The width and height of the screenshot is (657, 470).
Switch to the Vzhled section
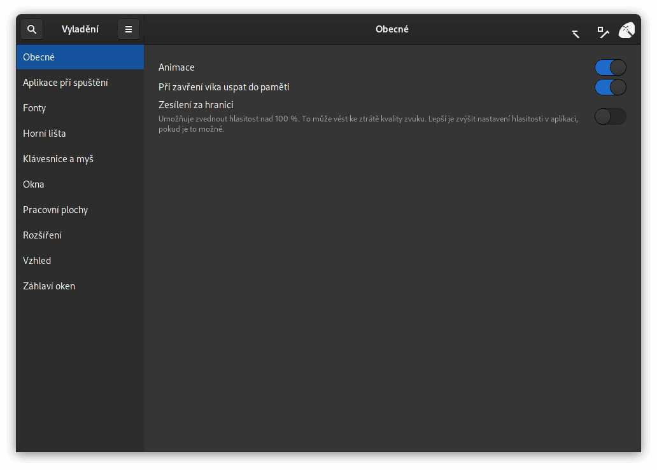pyautogui.click(x=80, y=261)
